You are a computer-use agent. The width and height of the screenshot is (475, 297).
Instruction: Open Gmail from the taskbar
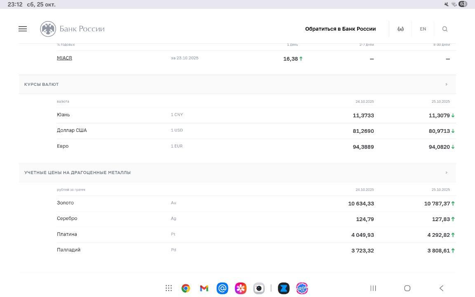(204, 288)
